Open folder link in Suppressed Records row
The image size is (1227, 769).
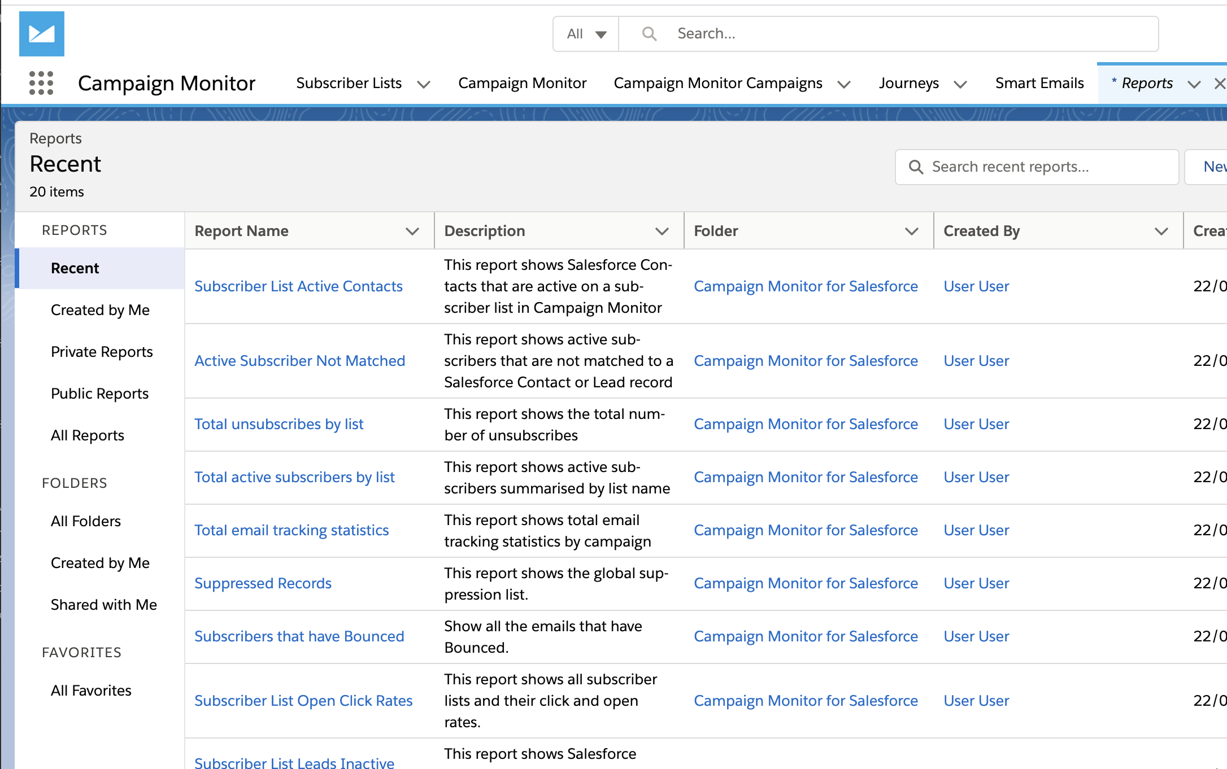coord(806,583)
